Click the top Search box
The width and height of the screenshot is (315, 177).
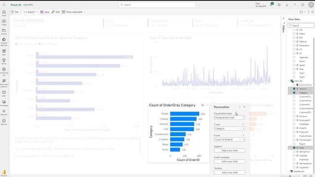[x=157, y=4]
